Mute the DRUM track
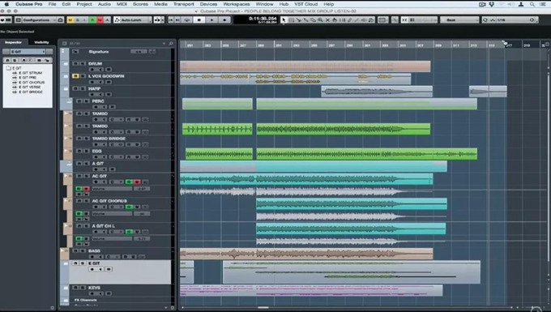Screen dimensions: 551x312 coord(75,63)
